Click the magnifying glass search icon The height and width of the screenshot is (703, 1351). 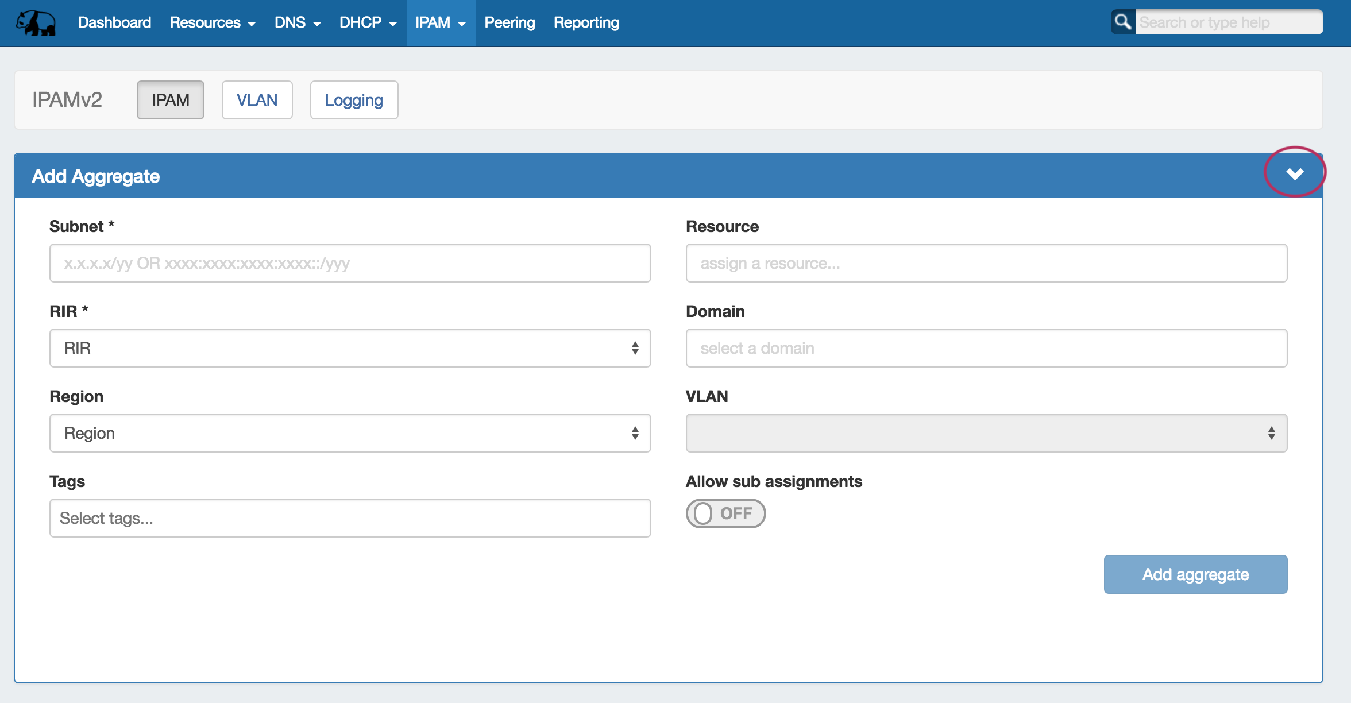click(x=1122, y=22)
